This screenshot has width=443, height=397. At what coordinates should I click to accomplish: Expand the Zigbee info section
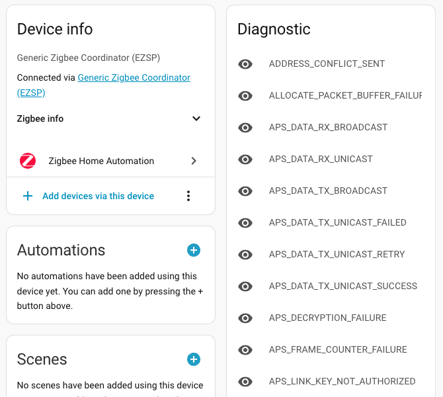tap(196, 119)
